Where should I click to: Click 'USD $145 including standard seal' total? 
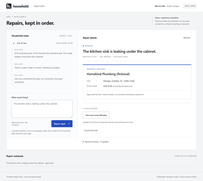[x=118, y=86]
